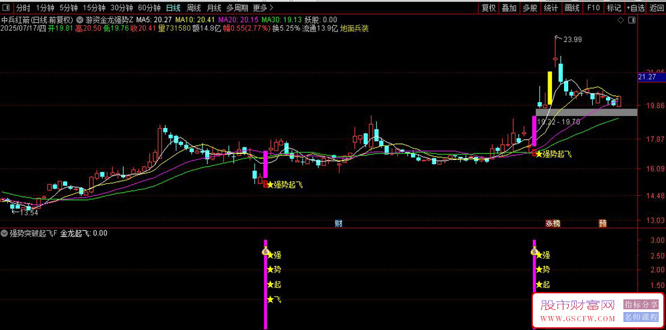The image size is (666, 330).
Task: Click the 妖股: 0.00 value
Action: click(321, 19)
